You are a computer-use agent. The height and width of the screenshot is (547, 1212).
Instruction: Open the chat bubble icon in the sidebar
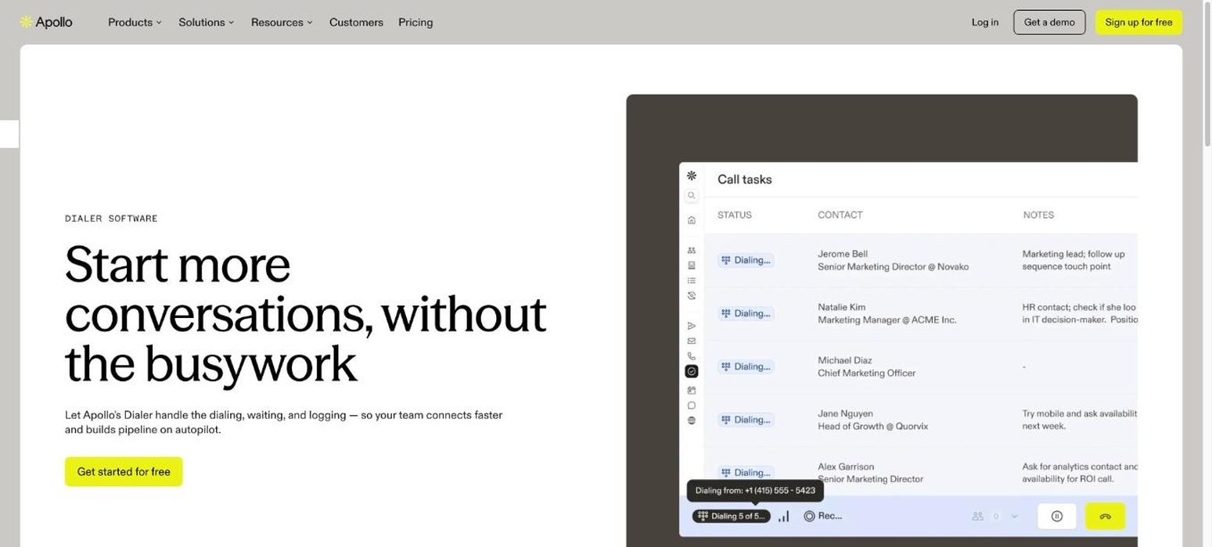(x=692, y=406)
